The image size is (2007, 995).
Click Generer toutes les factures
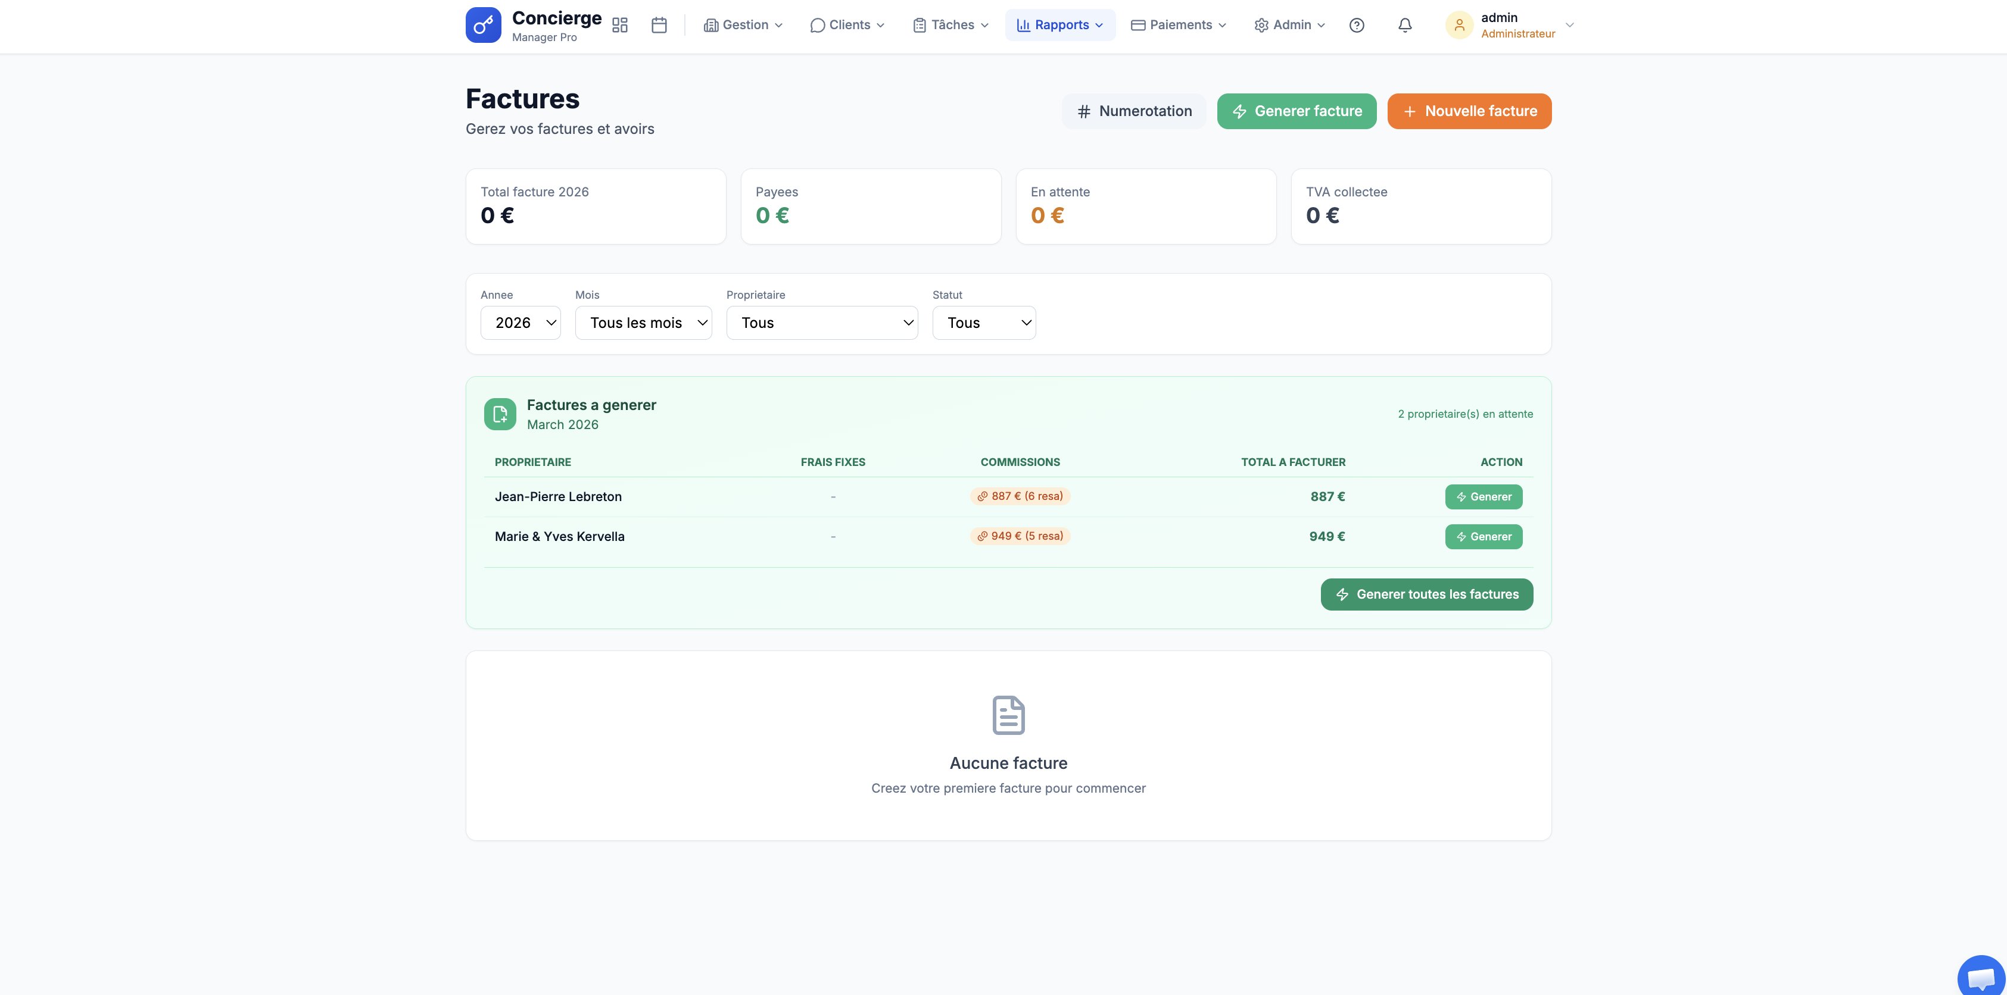tap(1426, 594)
